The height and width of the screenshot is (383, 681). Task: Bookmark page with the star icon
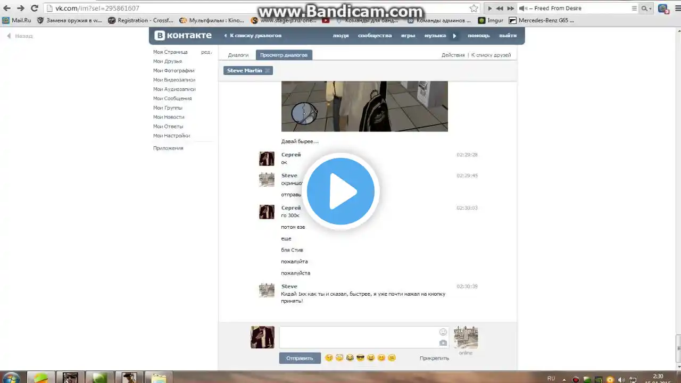pyautogui.click(x=474, y=9)
